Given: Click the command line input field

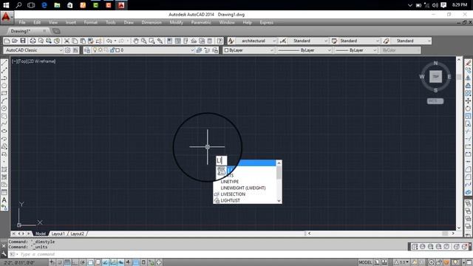Looking at the screenshot, I should coord(208,254).
